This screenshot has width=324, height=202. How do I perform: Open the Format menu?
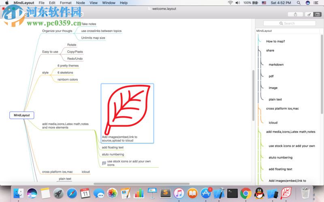(66, 3)
